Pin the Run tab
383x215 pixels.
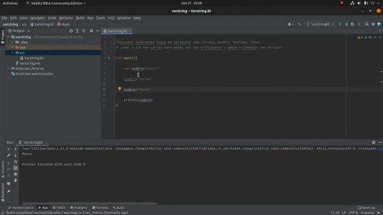coord(8,191)
